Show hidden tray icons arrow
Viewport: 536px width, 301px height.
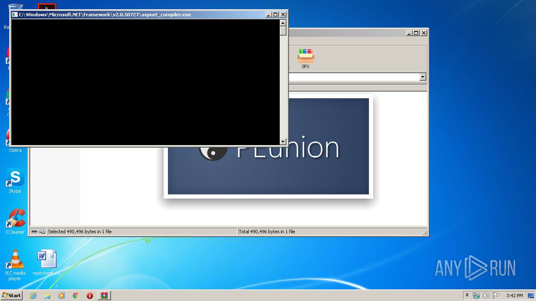coord(467,296)
